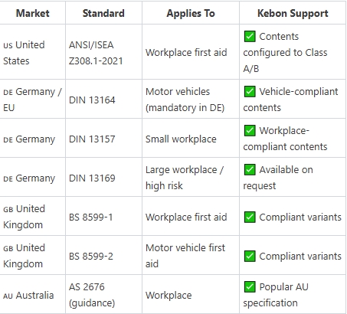Click the AS 2676 (guidance) cell
Viewport: 347px width, 314px height.
coord(103,294)
